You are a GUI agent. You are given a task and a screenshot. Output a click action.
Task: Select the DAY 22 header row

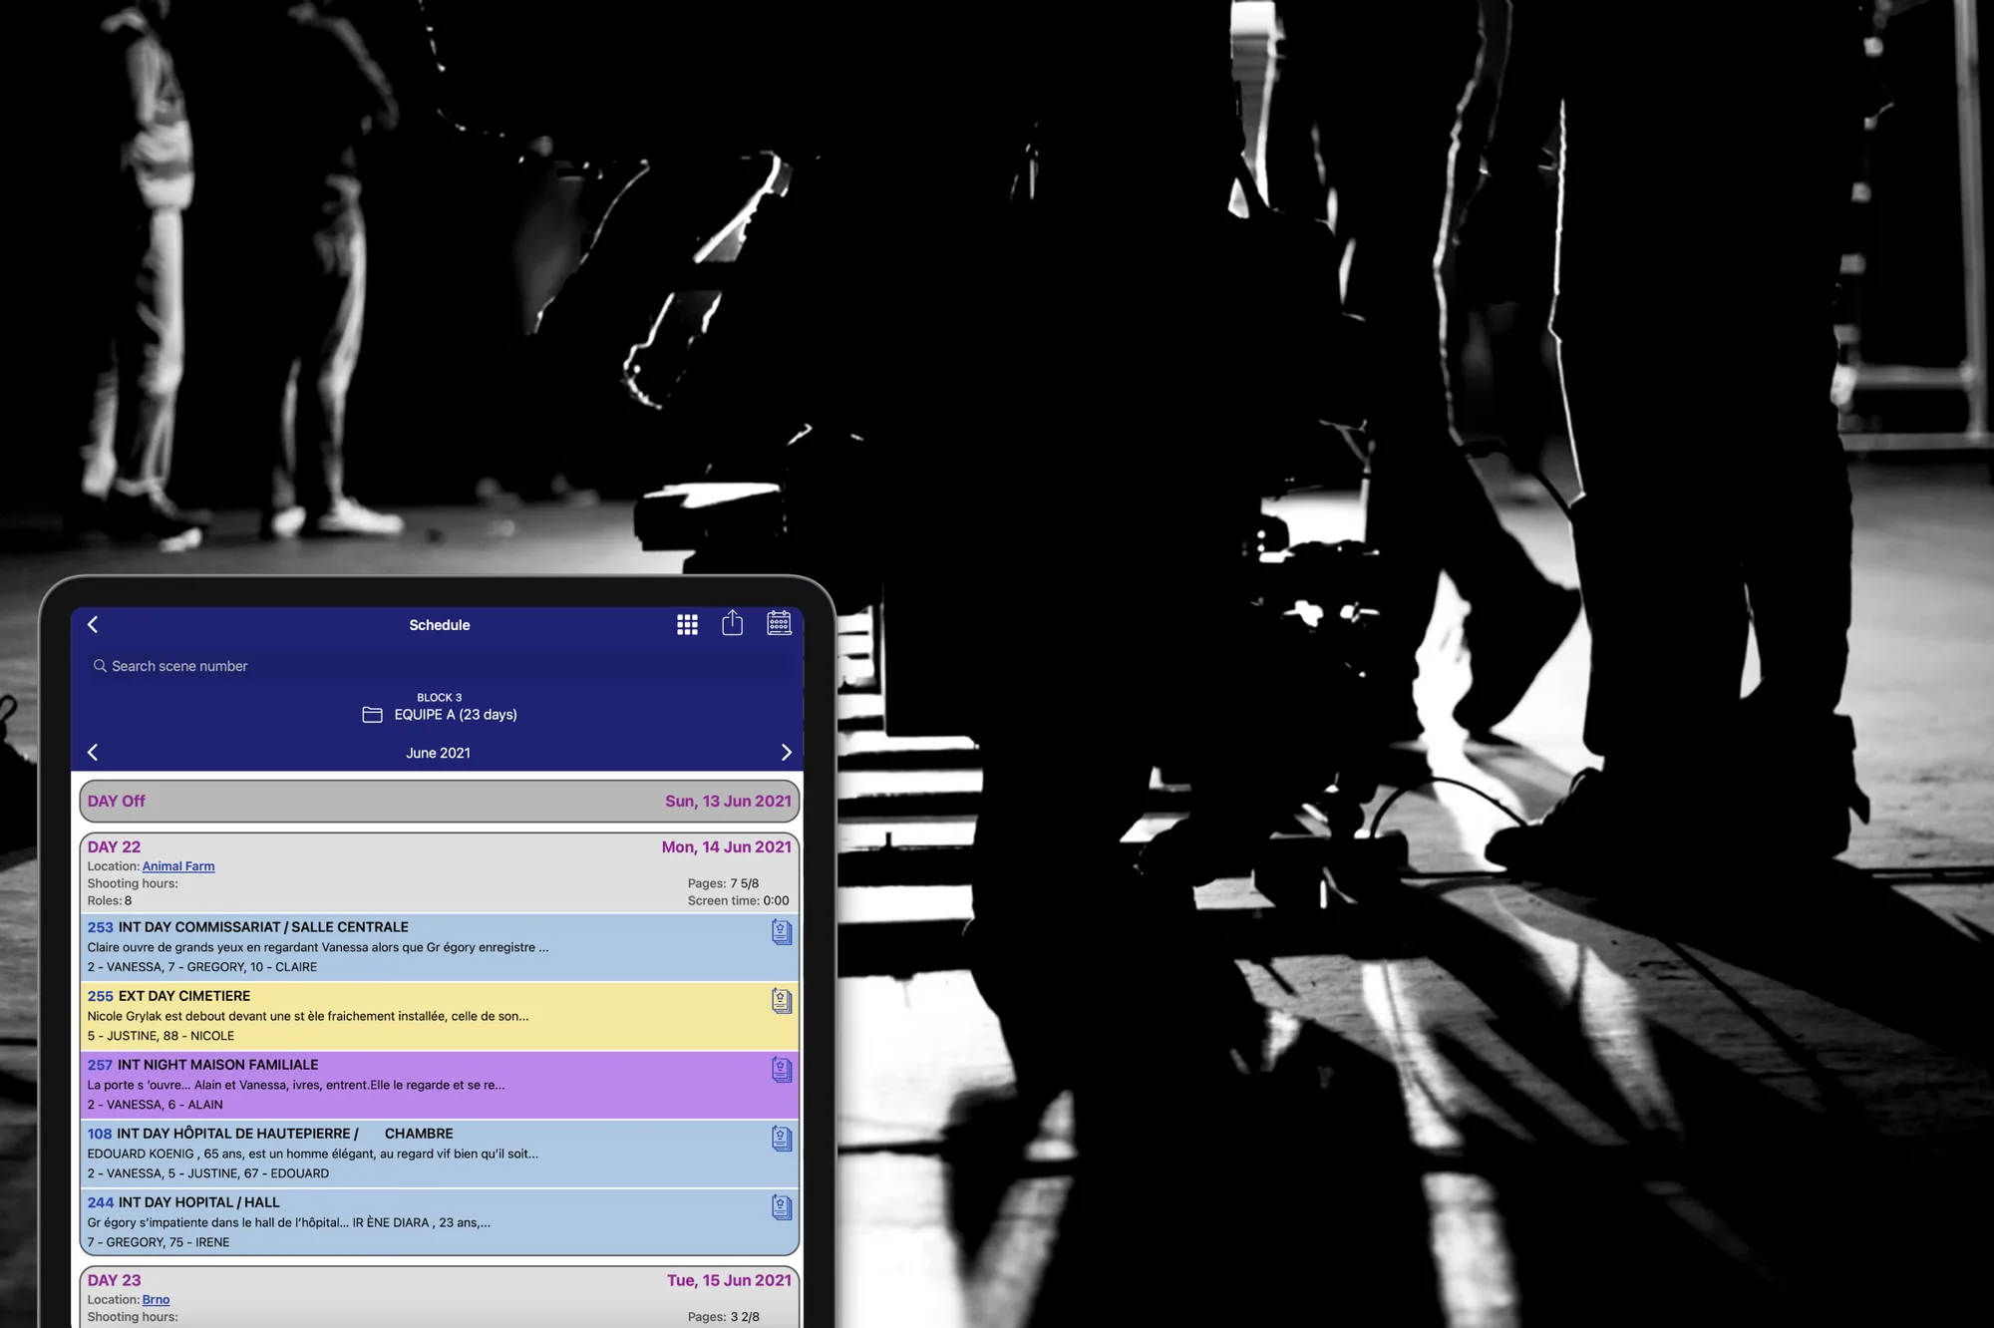(x=440, y=873)
